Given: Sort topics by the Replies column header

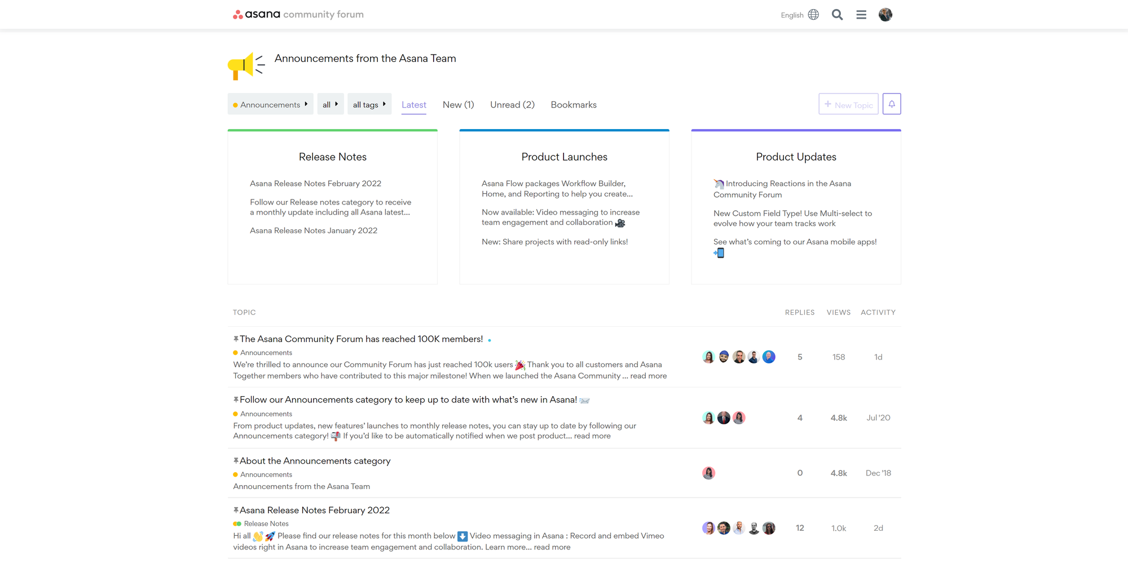Looking at the screenshot, I should 800,312.
